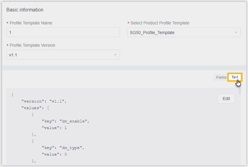Image resolution: width=248 pixels, height=167 pixels.
Task: Click the Select Product Profile Template label
Action: 160,23
